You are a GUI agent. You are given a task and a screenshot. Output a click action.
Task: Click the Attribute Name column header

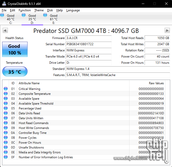73,83
